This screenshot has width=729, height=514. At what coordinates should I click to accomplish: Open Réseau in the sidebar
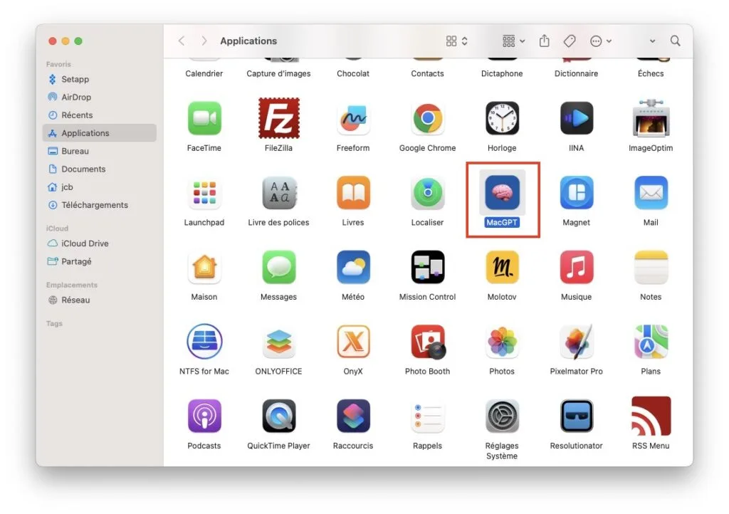pyautogui.click(x=100, y=300)
